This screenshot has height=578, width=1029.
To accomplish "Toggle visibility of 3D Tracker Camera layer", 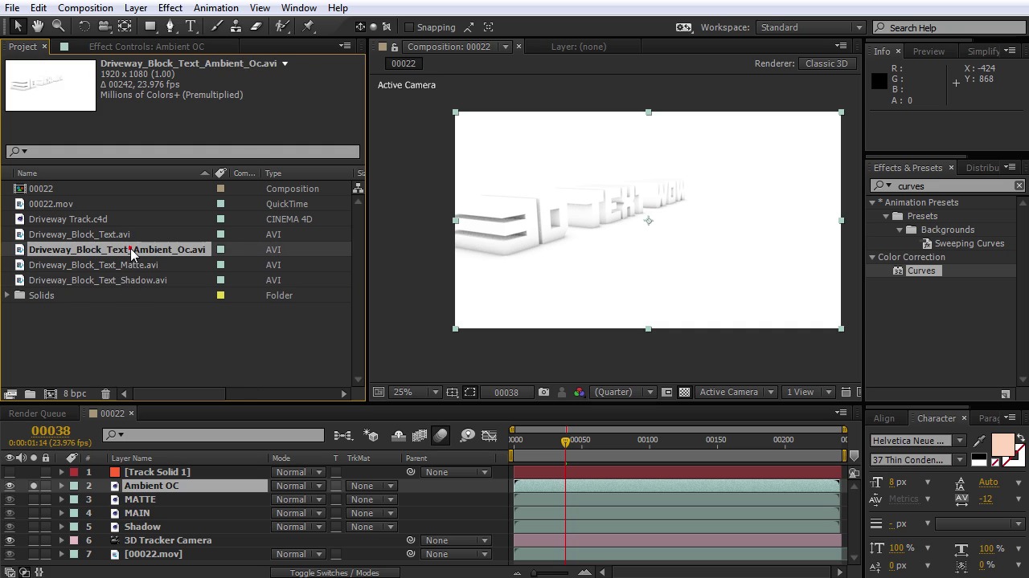I will [10, 540].
